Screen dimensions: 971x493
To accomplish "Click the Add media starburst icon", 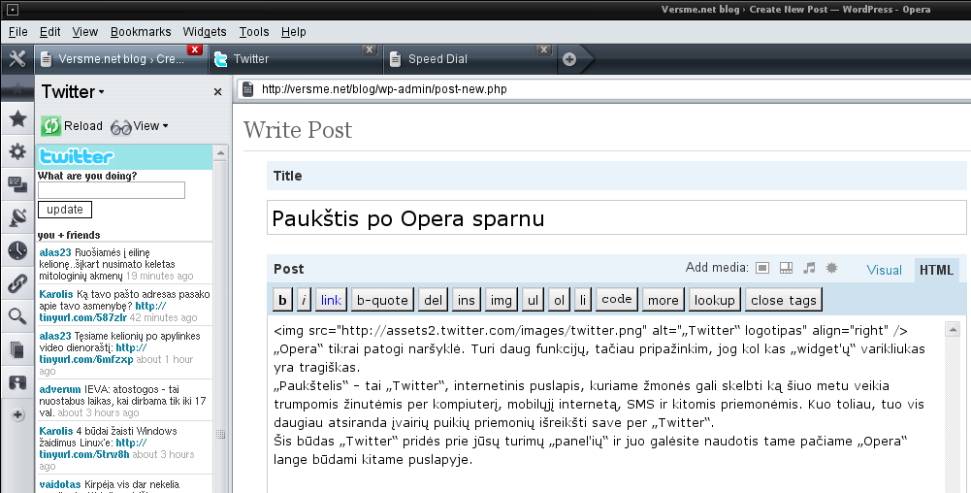I will coord(831,268).
